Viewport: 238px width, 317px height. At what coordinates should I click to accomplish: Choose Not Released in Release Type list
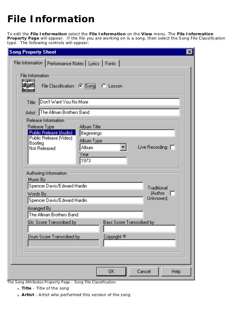coord(52,148)
